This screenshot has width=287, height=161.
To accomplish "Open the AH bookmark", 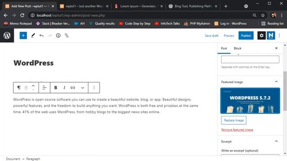I will (x=79, y=23).
